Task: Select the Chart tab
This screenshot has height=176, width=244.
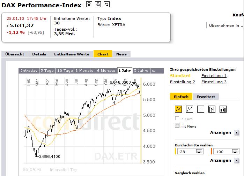Action: 103,54
